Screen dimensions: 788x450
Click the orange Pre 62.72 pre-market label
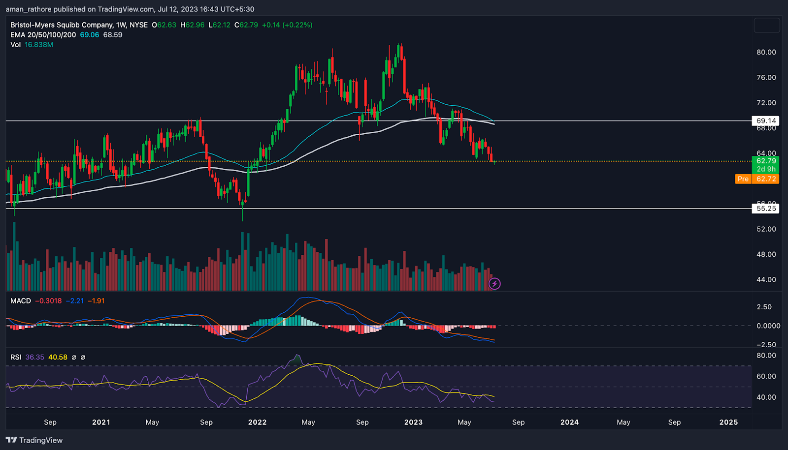(x=757, y=179)
